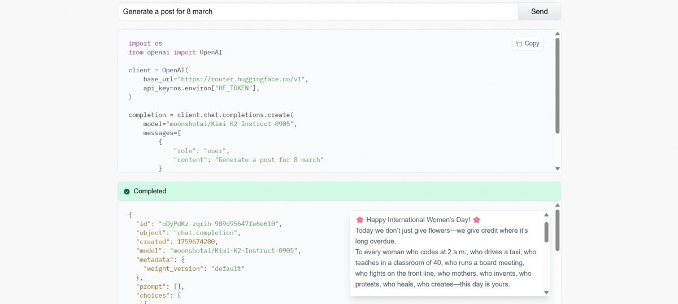
Task: Click the JSON response panel scroll-up arrow
Action: [x=558, y=205]
